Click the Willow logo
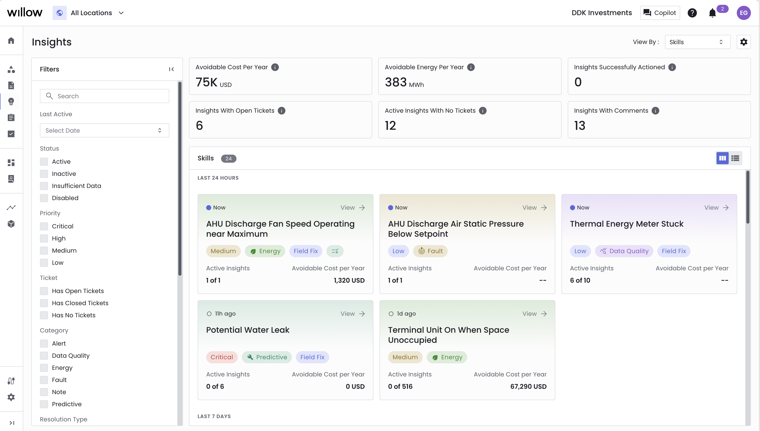The height and width of the screenshot is (431, 760). click(25, 13)
